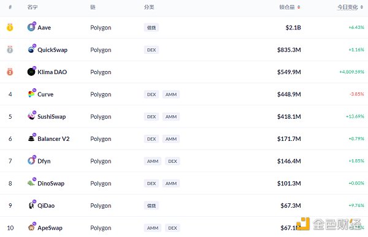Open the Balancer V2 name link
Image resolution: width=368 pixels, height=237 pixels.
tap(53, 139)
